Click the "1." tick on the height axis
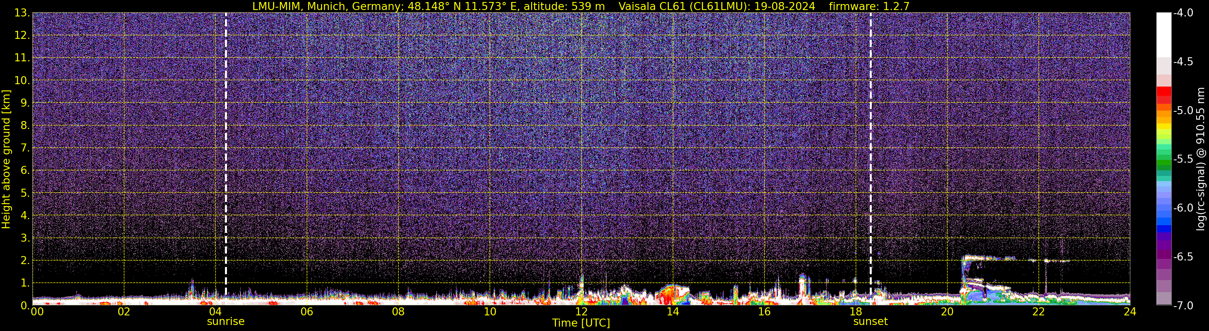The height and width of the screenshot is (331, 1209). (x=25, y=283)
